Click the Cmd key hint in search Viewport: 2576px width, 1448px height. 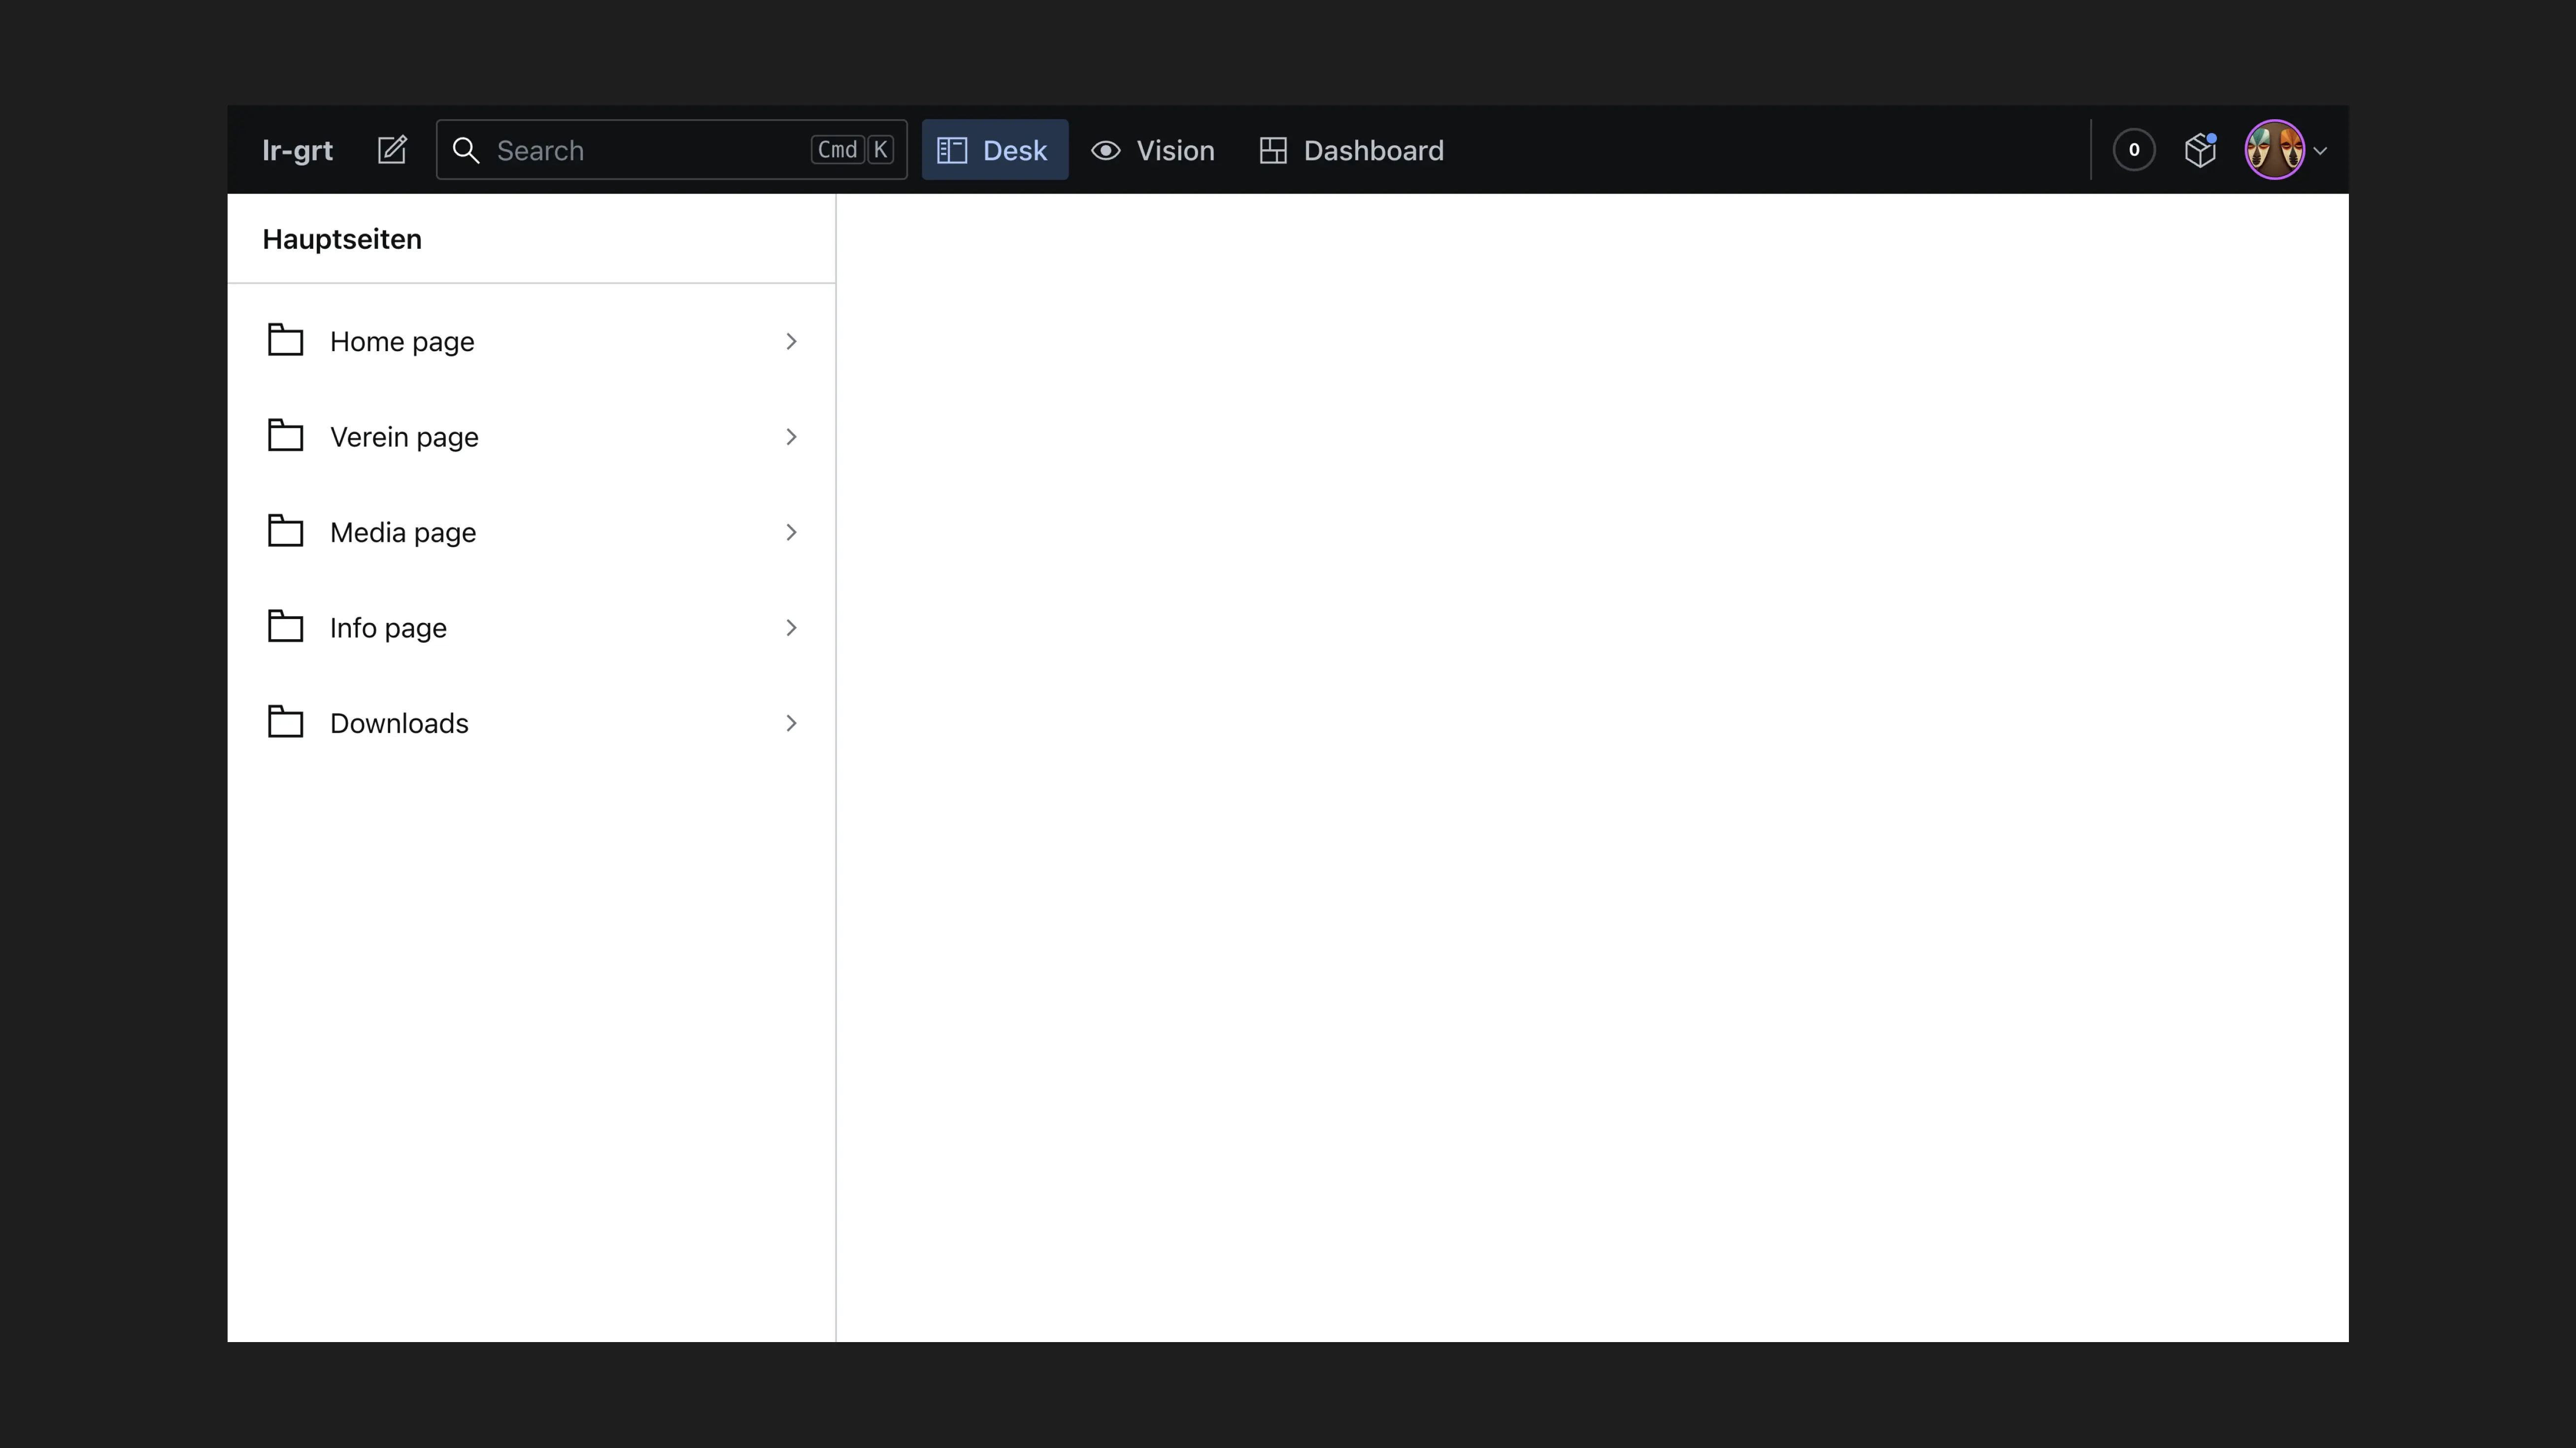pyautogui.click(x=837, y=150)
